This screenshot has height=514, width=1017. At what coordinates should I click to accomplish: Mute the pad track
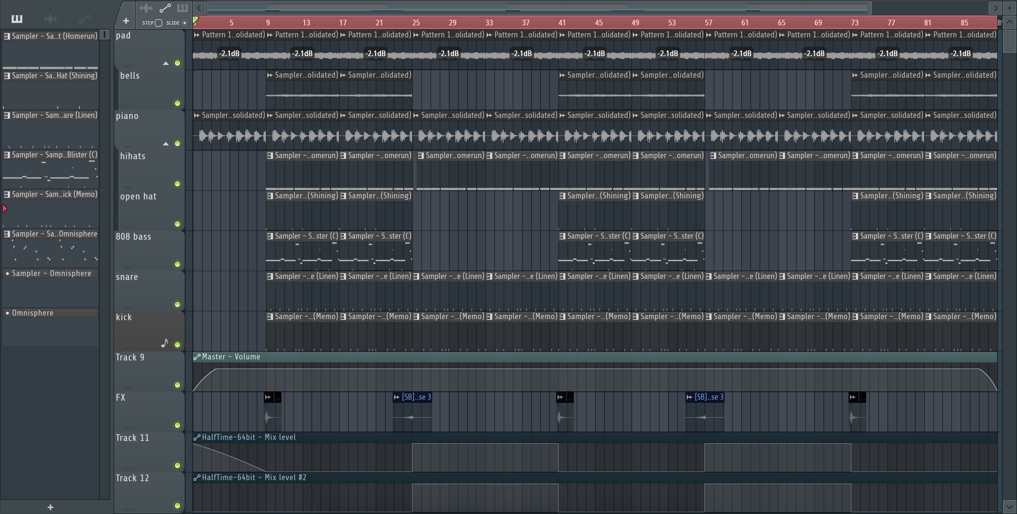[x=178, y=63]
